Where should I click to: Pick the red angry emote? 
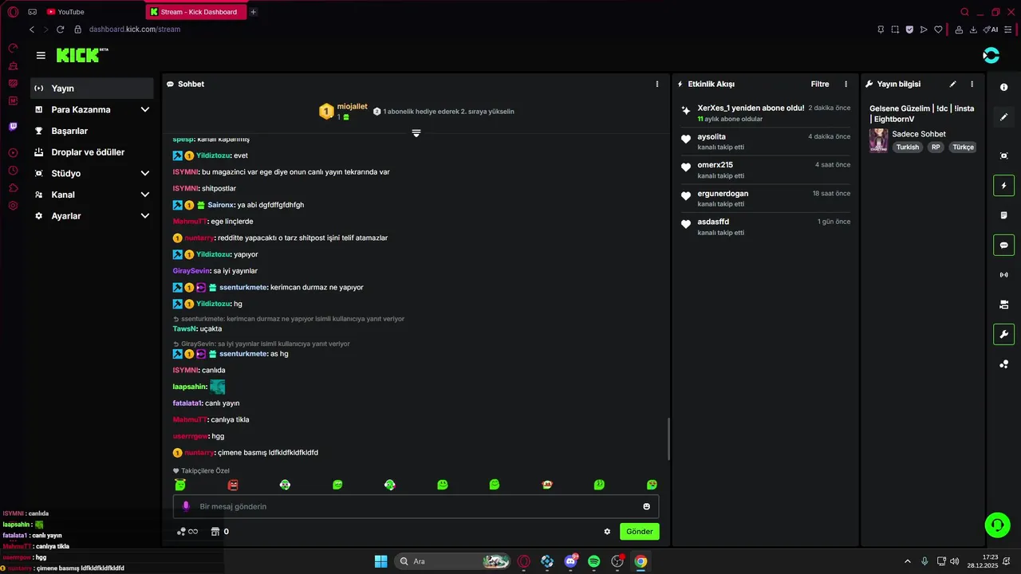pos(233,485)
